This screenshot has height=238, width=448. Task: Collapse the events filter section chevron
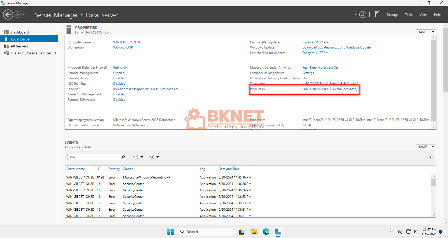pyautogui.click(x=430, y=157)
